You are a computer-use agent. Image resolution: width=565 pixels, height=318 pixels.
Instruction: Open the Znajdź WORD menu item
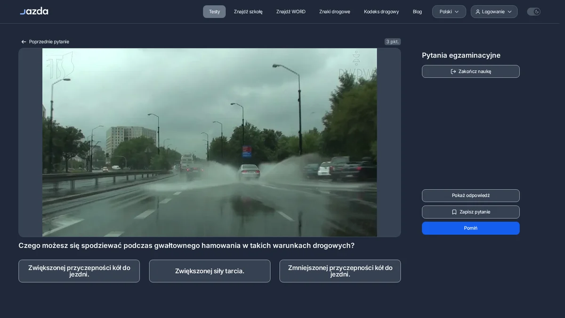[291, 12]
